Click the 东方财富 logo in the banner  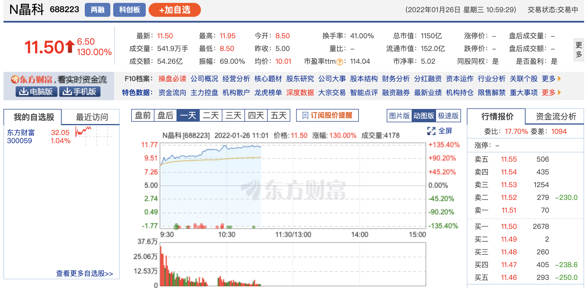(32, 79)
